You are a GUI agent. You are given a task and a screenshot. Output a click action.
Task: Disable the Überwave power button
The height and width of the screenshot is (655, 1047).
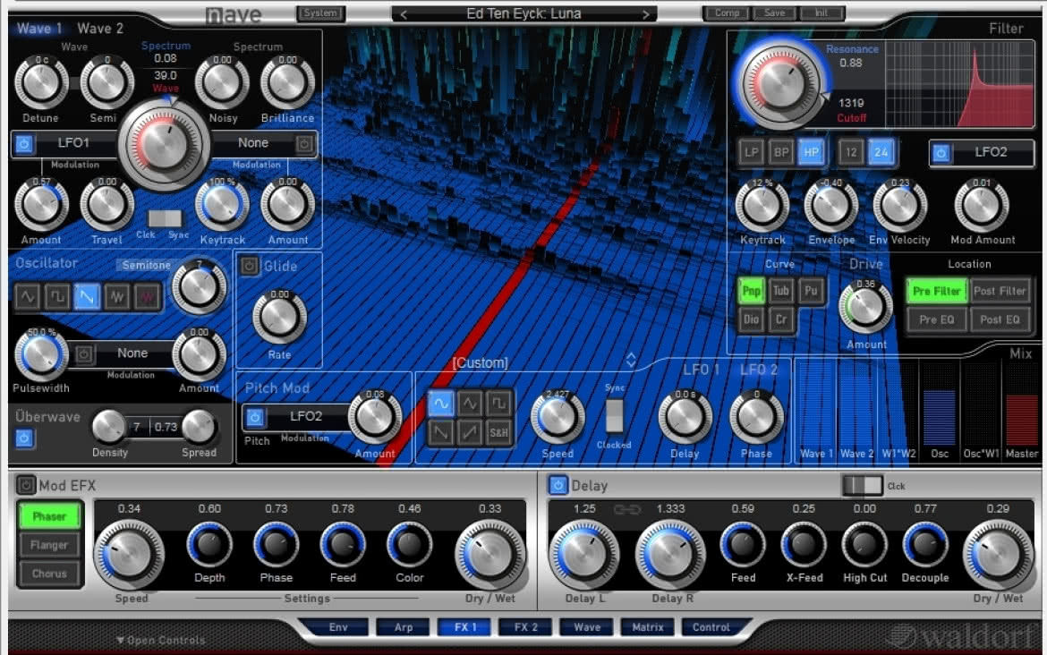point(24,438)
